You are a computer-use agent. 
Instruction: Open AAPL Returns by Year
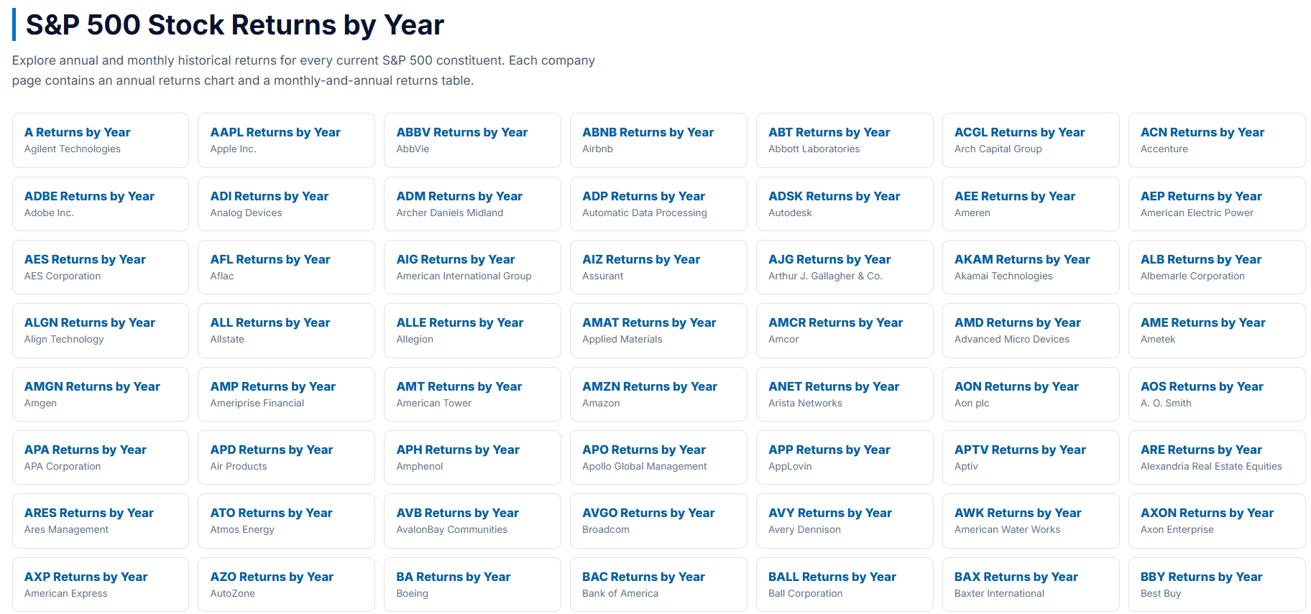286,140
